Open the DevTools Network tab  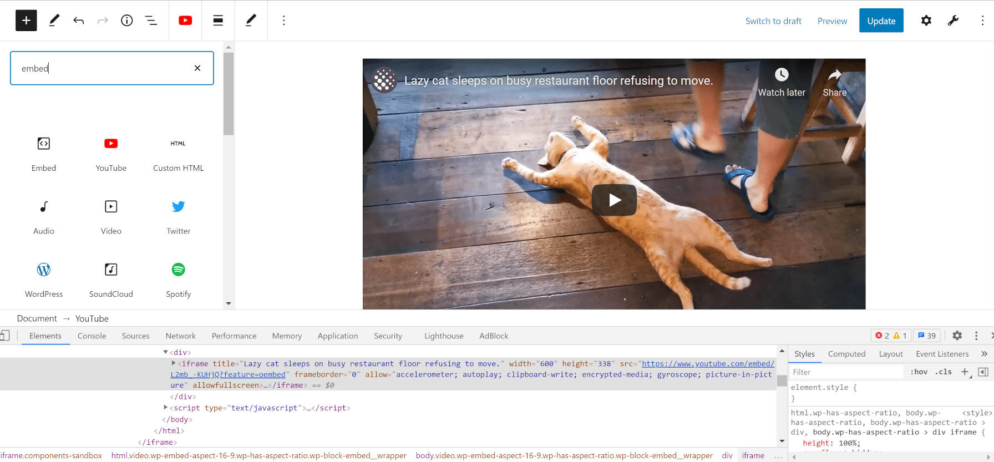[181, 336]
